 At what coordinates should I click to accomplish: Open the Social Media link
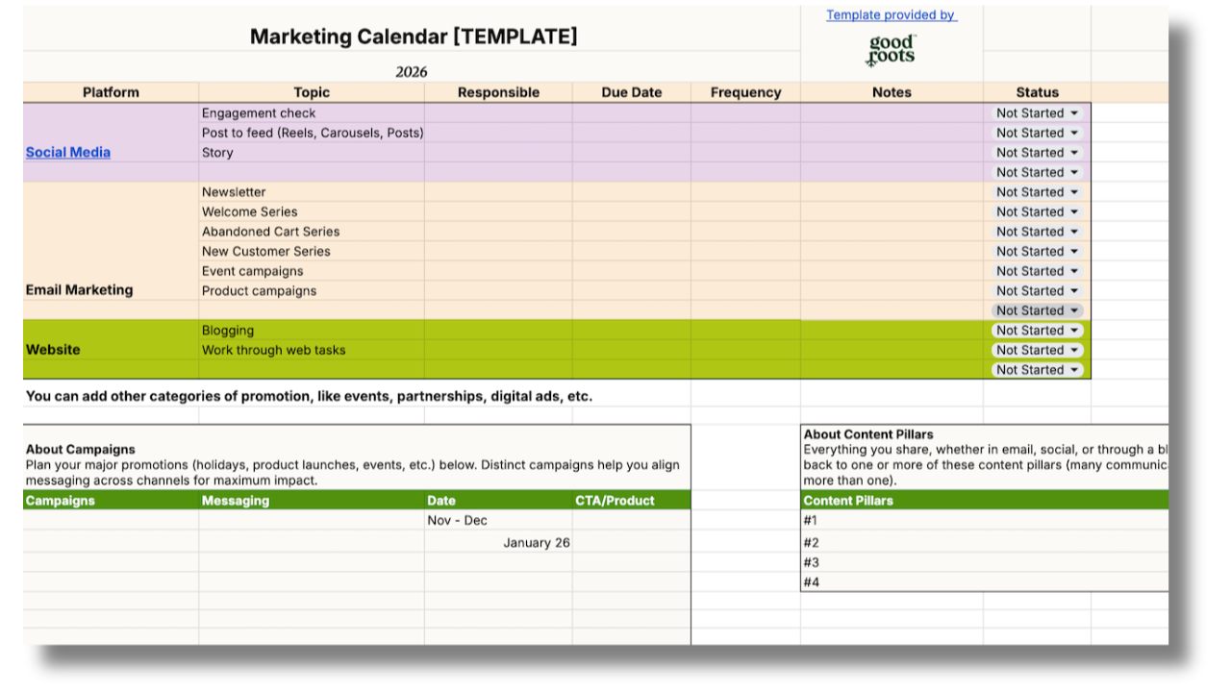click(x=68, y=152)
